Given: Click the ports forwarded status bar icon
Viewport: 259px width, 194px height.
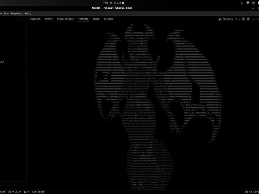Looking at the screenshot, I should tap(25, 192).
